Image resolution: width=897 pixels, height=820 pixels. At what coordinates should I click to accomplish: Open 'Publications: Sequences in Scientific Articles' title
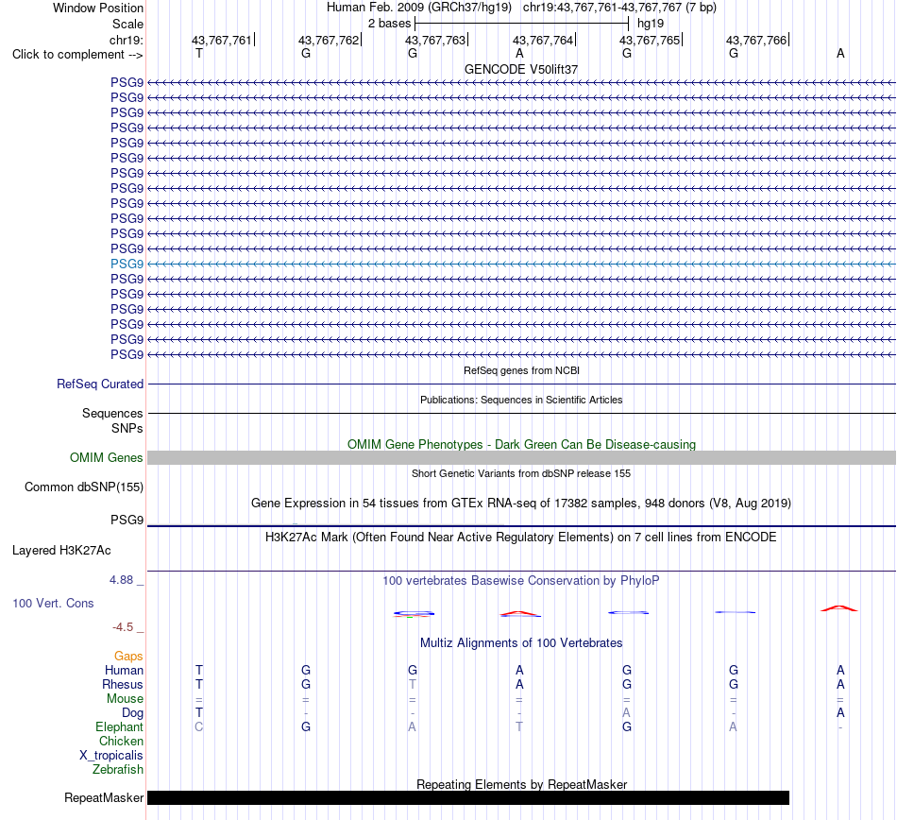click(521, 400)
